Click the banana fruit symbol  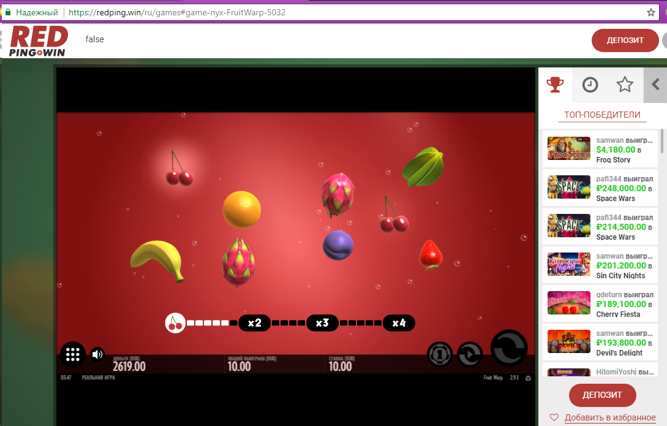click(157, 260)
